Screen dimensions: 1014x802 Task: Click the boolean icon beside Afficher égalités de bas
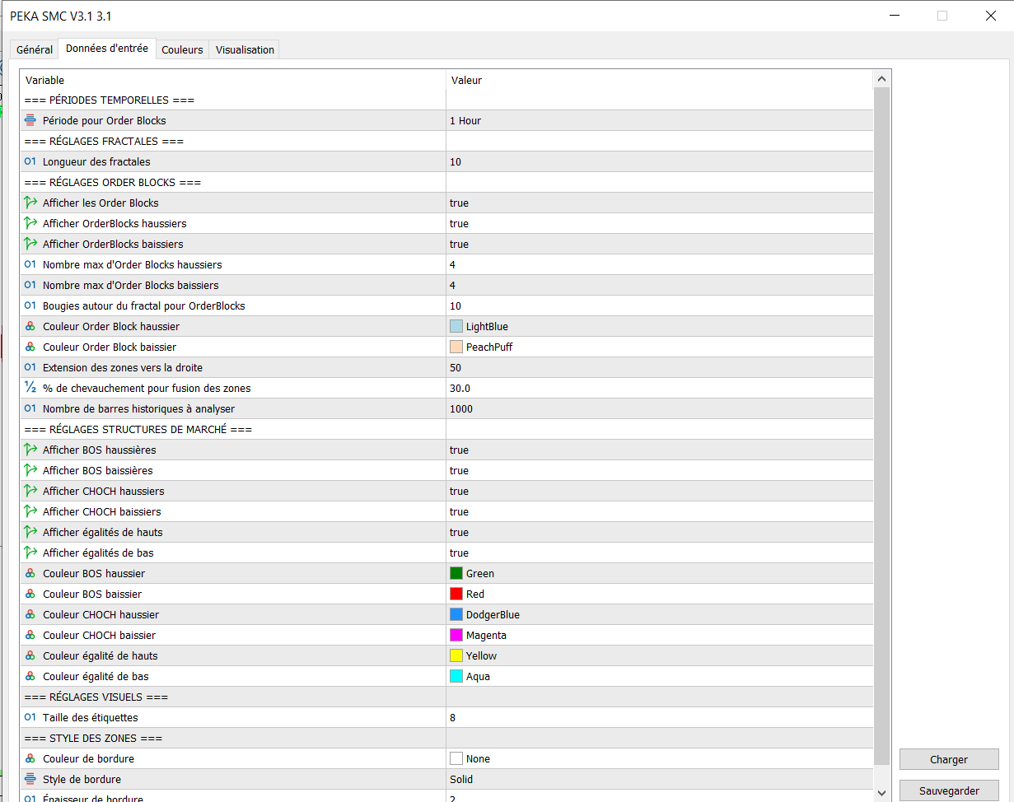coord(30,553)
